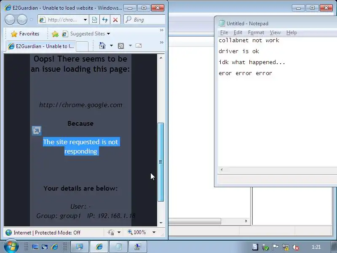Click the 100% zoom level button
This screenshot has width=337, height=253.
137,232
